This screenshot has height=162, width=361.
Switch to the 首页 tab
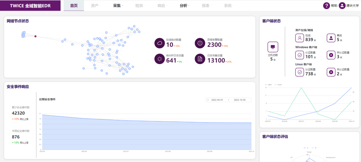click(x=74, y=6)
